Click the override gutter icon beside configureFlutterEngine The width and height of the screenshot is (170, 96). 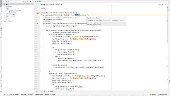click(38, 24)
